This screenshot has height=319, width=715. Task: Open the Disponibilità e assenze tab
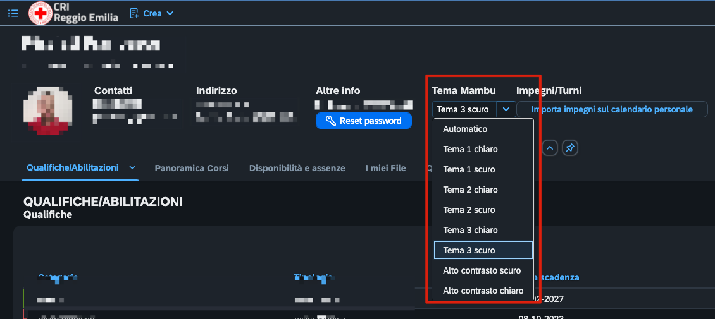tap(297, 169)
